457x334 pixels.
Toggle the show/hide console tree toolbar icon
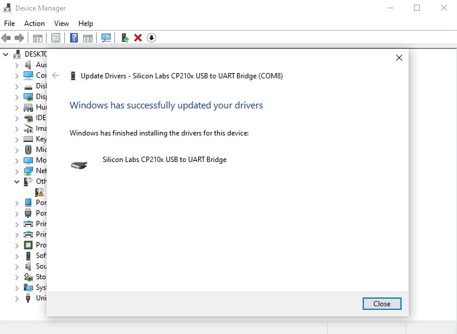pos(37,38)
